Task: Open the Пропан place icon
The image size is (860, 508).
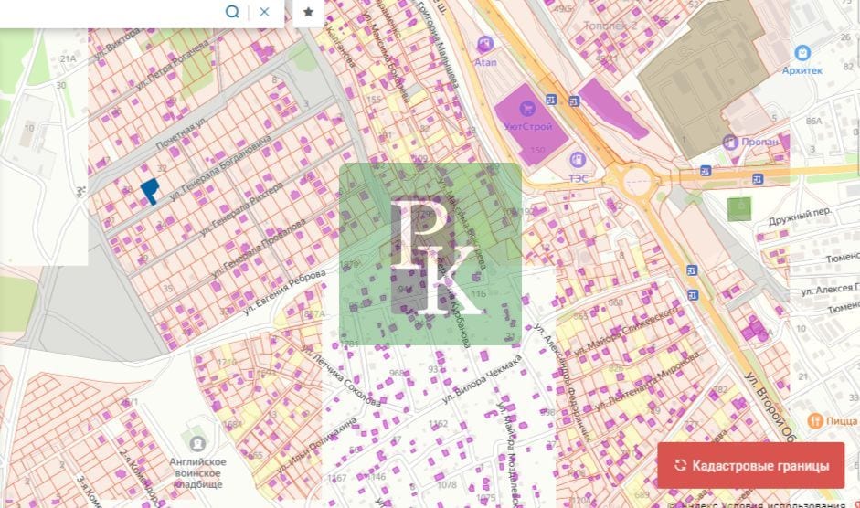Action: tap(730, 143)
